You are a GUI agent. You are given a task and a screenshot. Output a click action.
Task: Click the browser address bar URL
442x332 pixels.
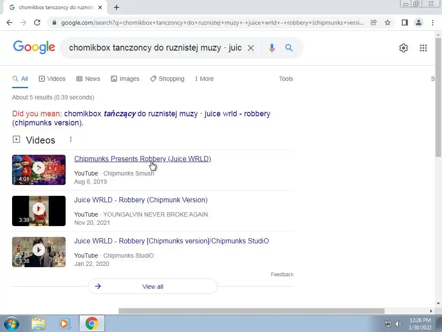212,22
